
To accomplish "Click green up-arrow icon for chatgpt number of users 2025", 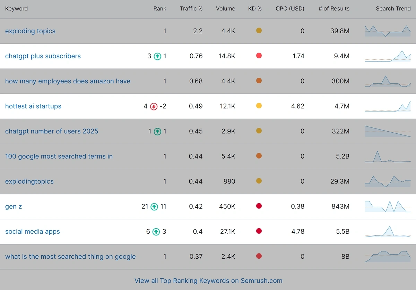I will point(158,131).
